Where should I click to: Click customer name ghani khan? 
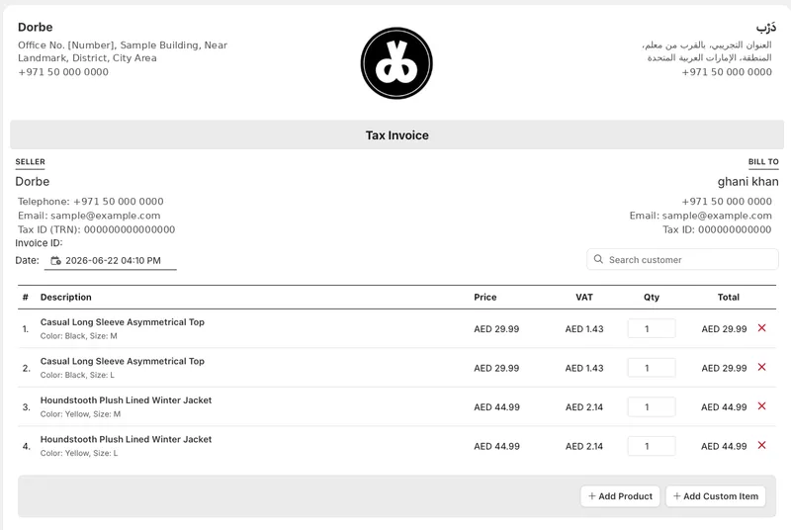tap(748, 182)
